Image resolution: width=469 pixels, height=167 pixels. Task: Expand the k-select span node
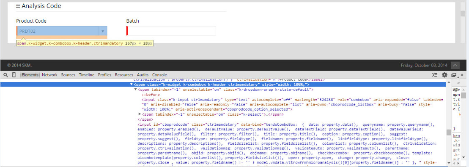tap(140, 114)
